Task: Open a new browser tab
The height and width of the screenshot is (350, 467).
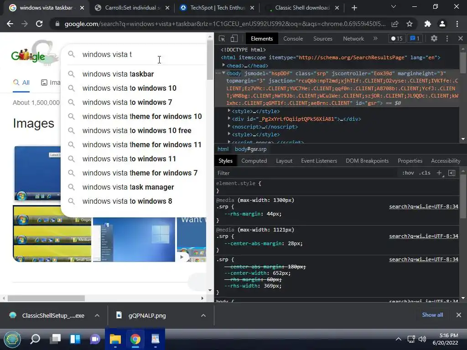Action: pos(354,8)
